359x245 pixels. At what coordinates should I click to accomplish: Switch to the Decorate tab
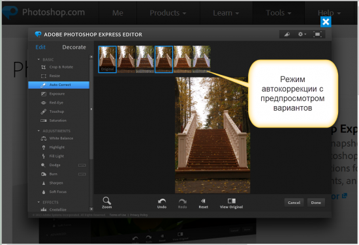(x=74, y=47)
